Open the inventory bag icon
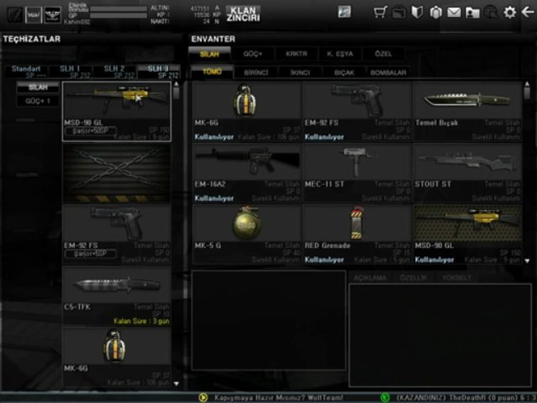The width and height of the screenshot is (537, 403). tap(399, 13)
